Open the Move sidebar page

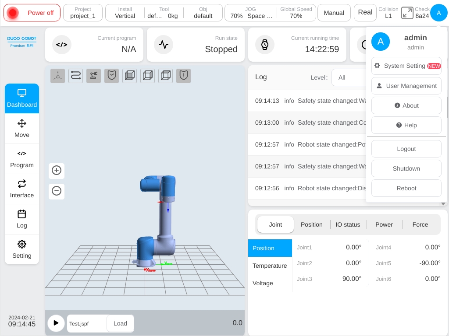(x=22, y=129)
